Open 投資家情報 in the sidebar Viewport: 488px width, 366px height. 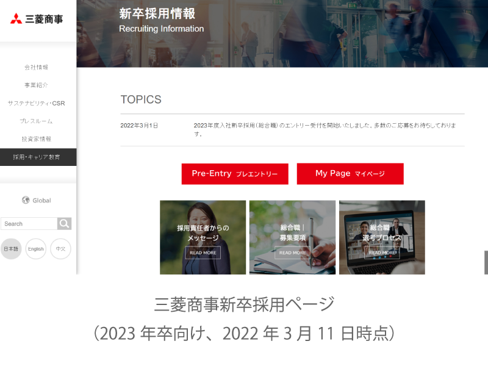(37, 139)
